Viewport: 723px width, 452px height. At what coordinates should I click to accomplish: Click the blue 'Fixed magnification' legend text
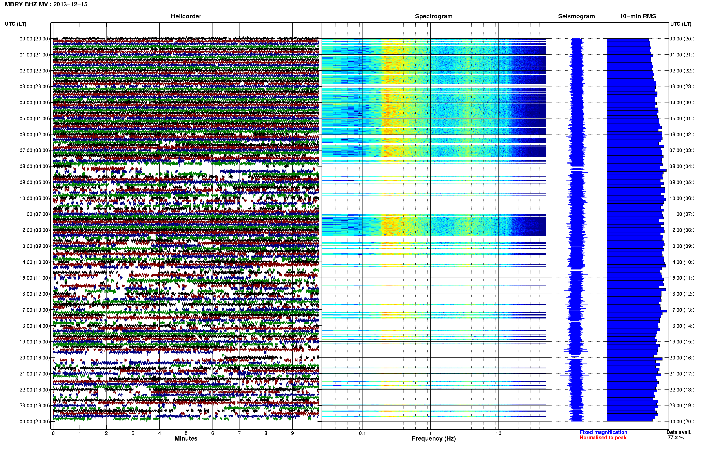(x=603, y=432)
